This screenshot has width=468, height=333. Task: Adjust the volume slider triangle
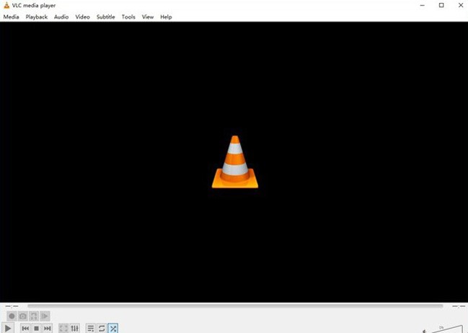coord(446,329)
